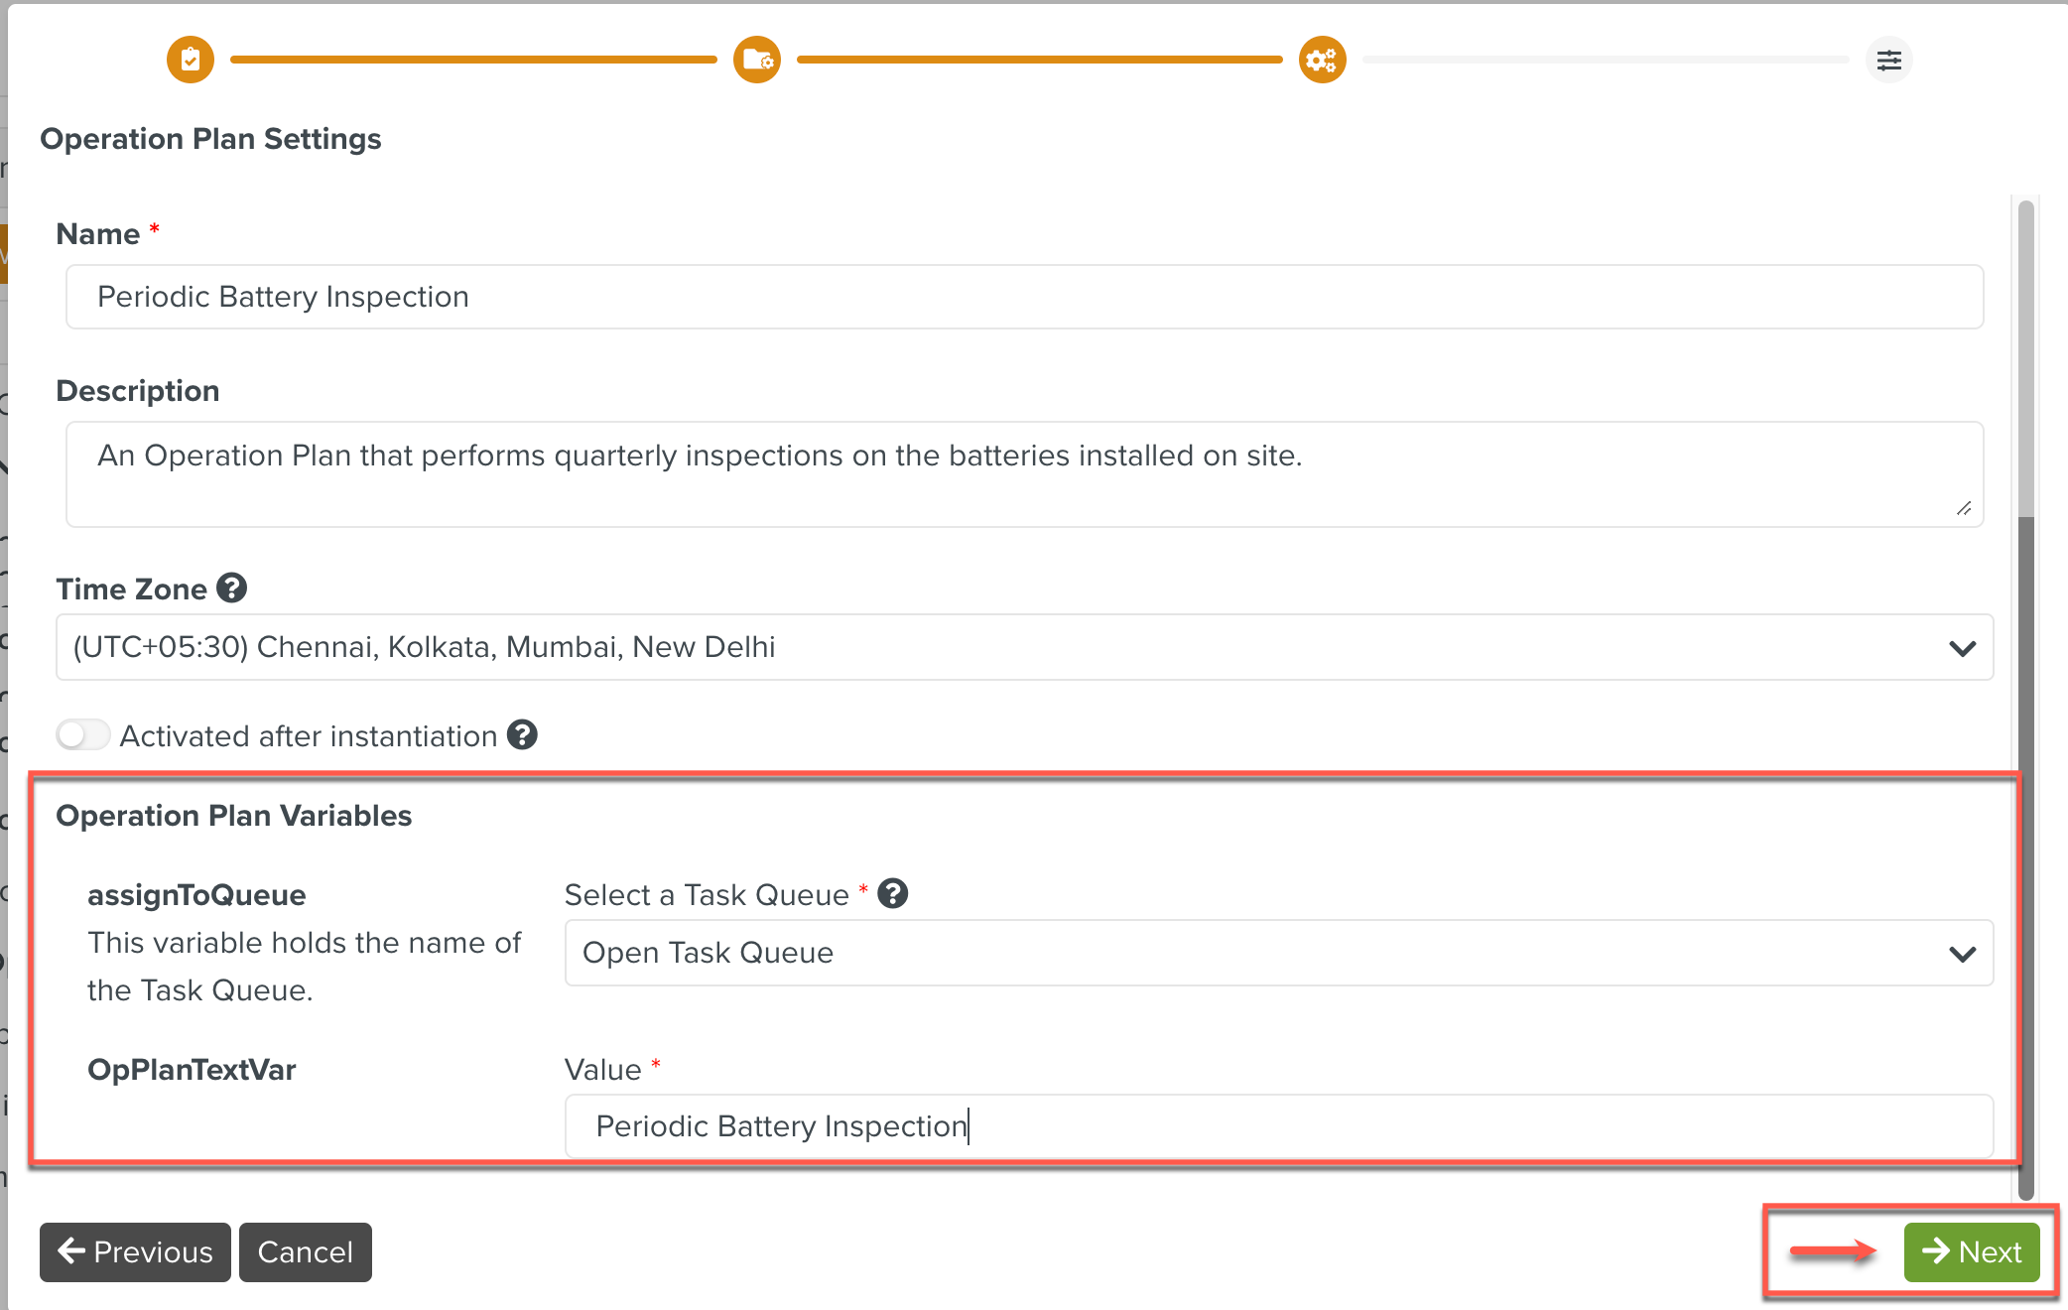
Task: Focus the OpPlanTextVar Value field
Action: (1278, 1126)
